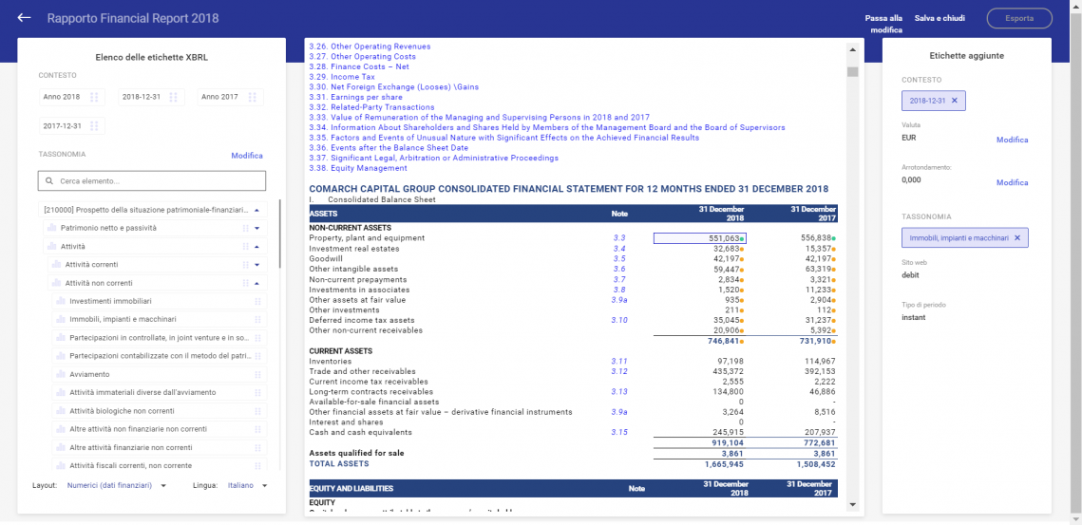
Task: Open link 3.38. Equity Management
Action: click(358, 168)
